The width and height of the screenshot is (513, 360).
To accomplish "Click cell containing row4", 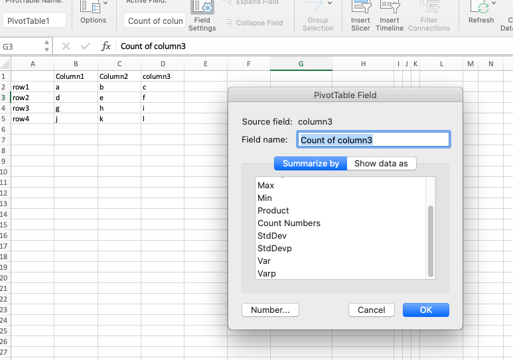I will [33, 119].
